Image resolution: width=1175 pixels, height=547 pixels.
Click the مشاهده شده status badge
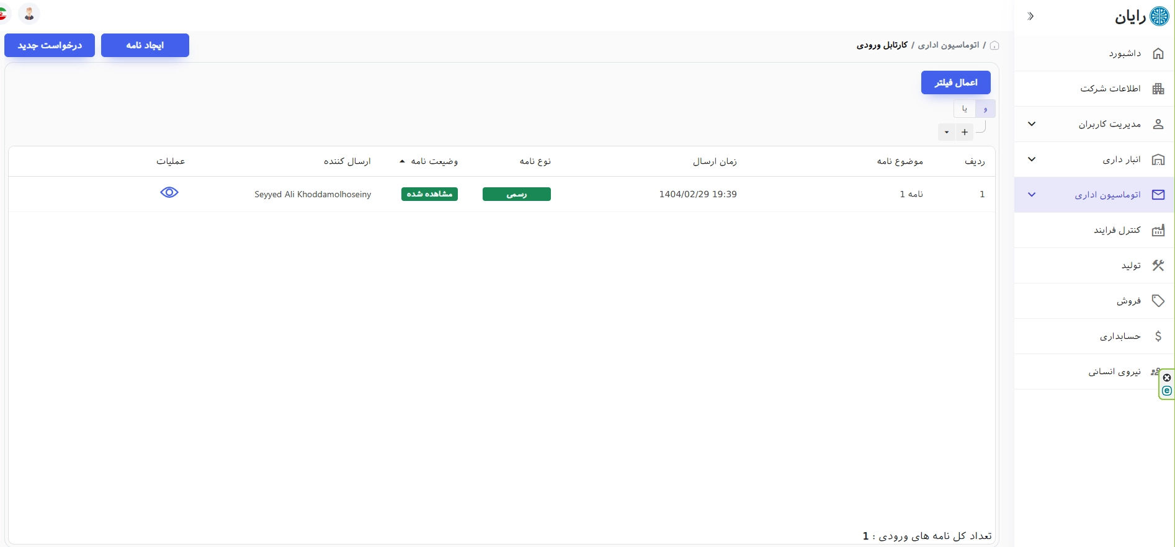pyautogui.click(x=429, y=194)
